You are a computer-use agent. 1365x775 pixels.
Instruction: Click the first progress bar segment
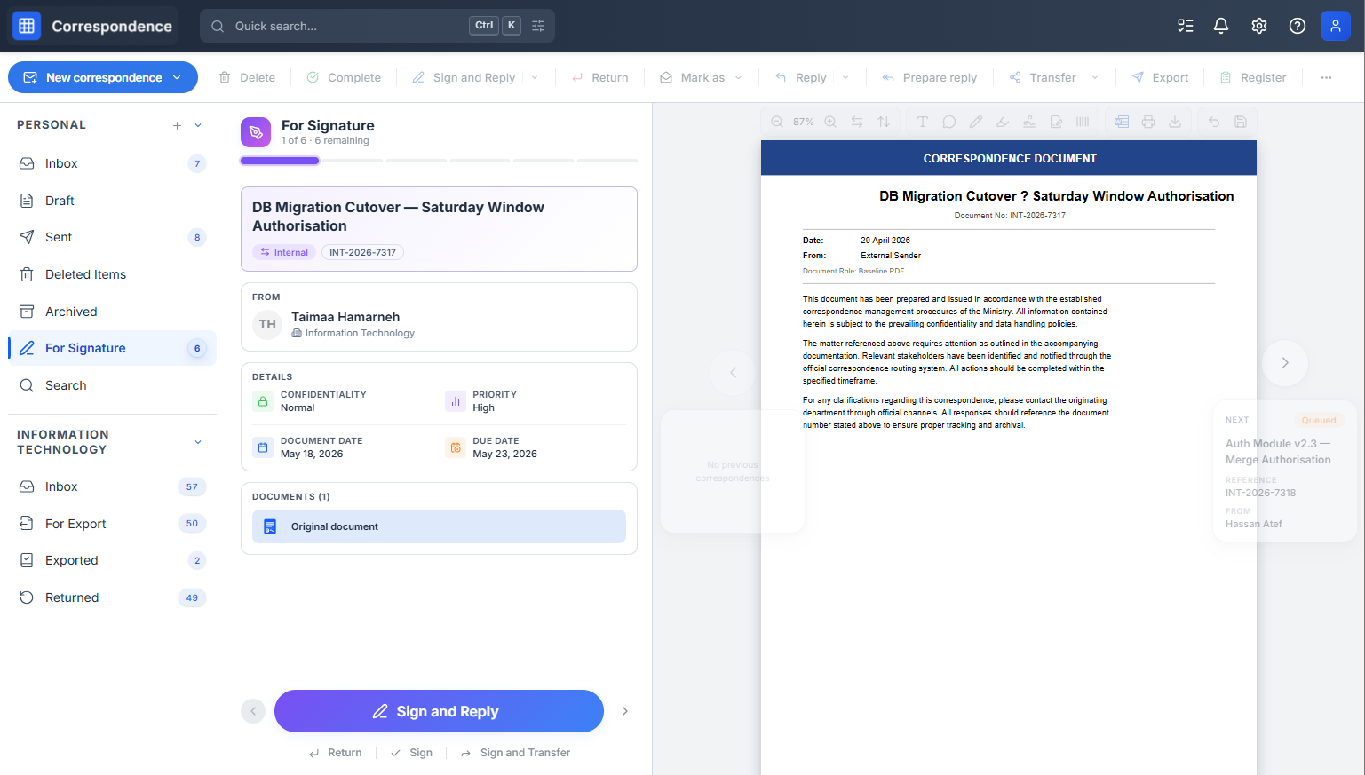click(280, 161)
